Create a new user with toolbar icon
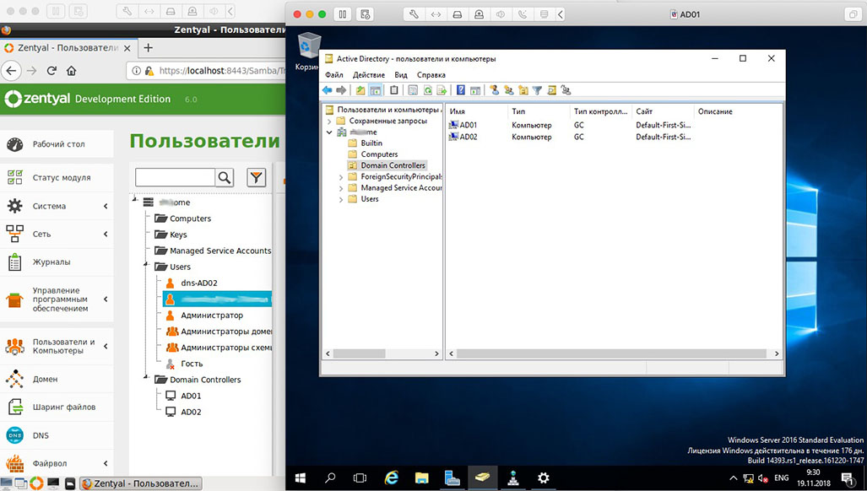This screenshot has height=491, width=867. pos(495,90)
